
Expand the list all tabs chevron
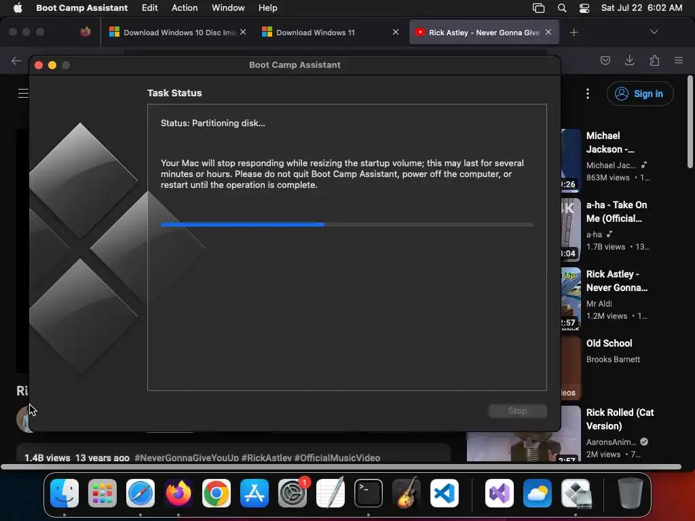654,32
